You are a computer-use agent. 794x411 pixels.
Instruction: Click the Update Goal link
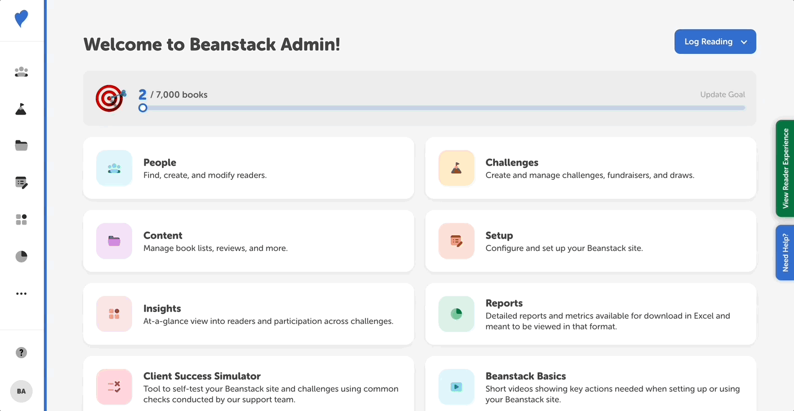722,94
